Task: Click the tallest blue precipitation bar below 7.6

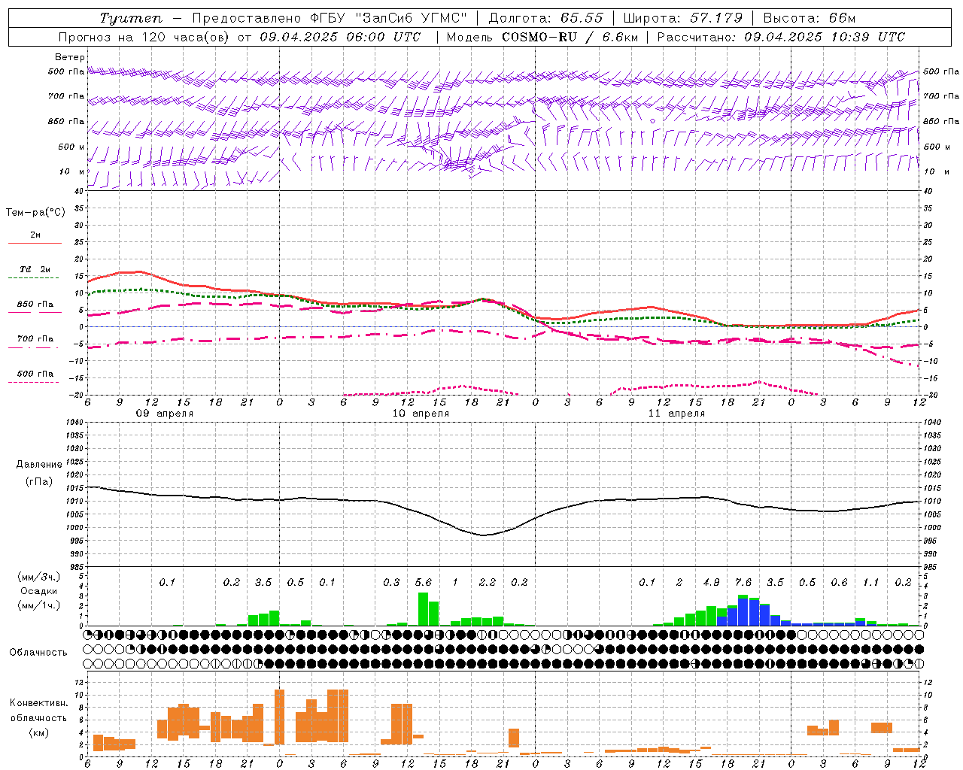Action: [743, 612]
